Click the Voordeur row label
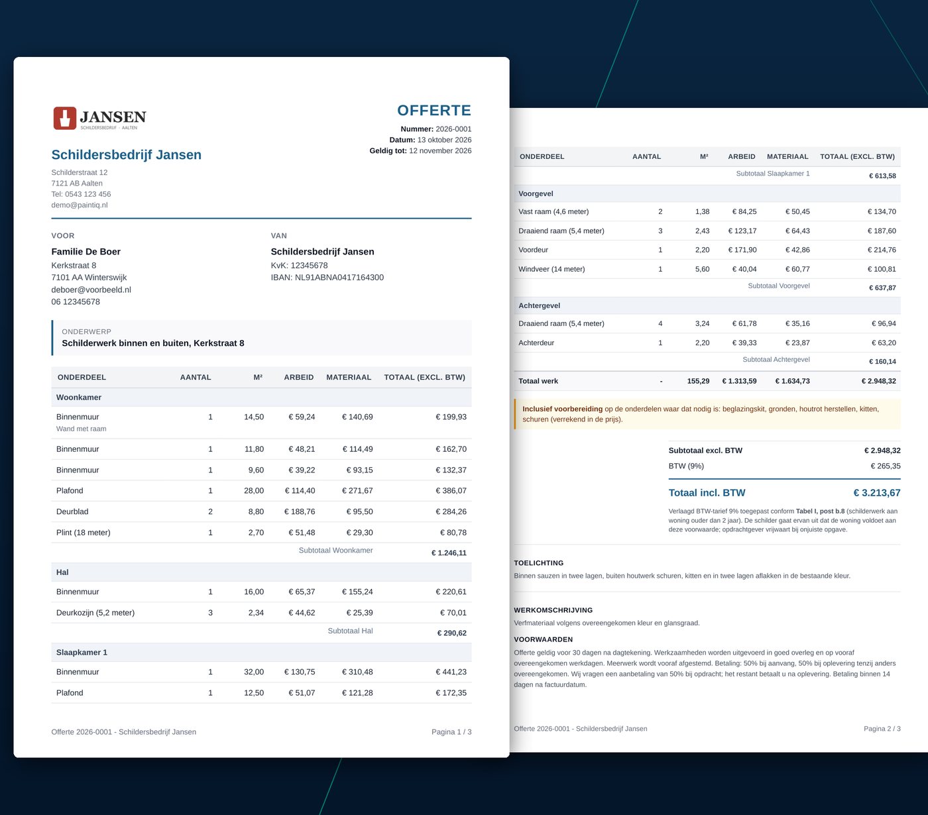Viewport: 928px width, 815px height. 533,250
